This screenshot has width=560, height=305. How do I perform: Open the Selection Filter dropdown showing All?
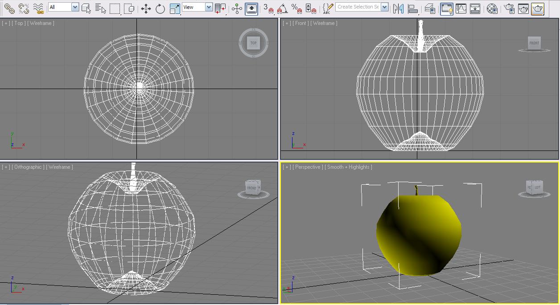coord(74,7)
